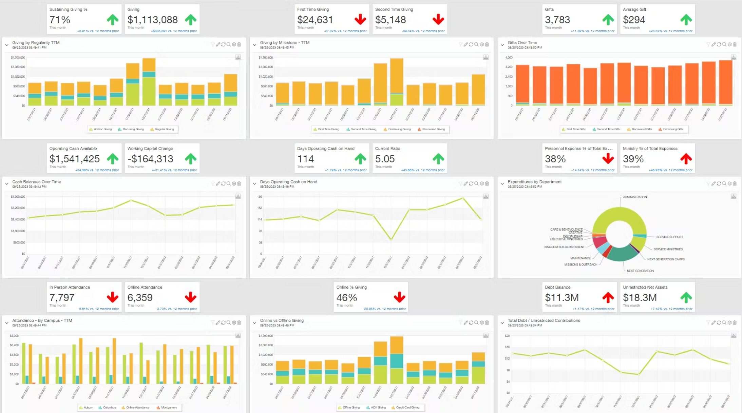Open settings gear for Cash Balances Over Time
The height and width of the screenshot is (413, 742).
pos(234,183)
